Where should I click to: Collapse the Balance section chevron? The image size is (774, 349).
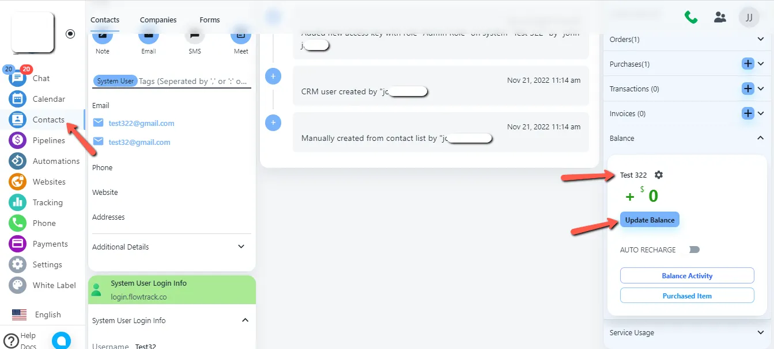click(761, 138)
